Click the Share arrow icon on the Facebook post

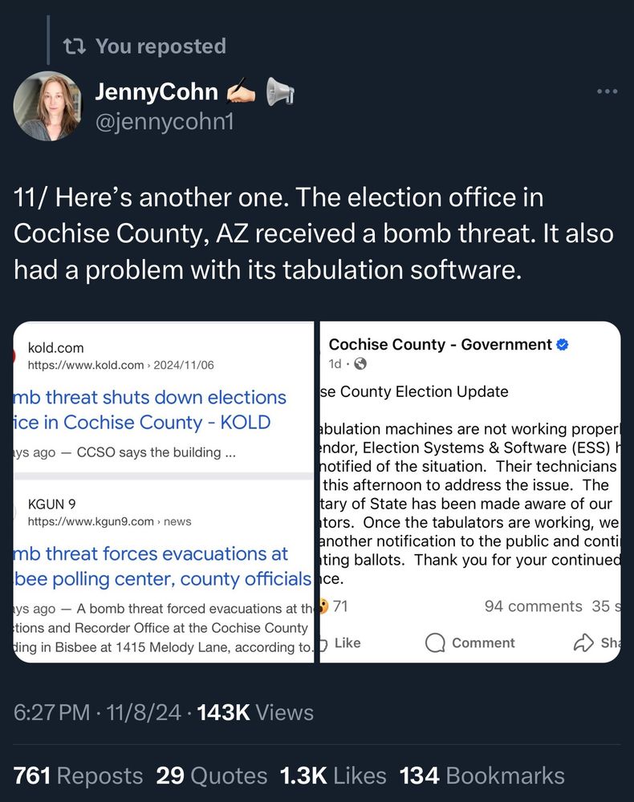pos(582,642)
